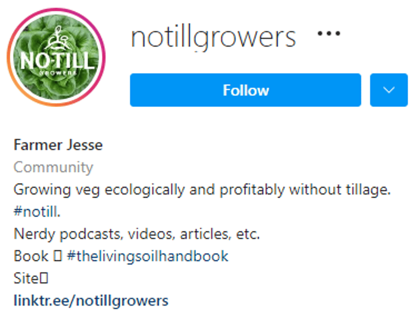The image size is (419, 319).
Task: Click the down arrow for suggested accounts
Action: click(388, 90)
